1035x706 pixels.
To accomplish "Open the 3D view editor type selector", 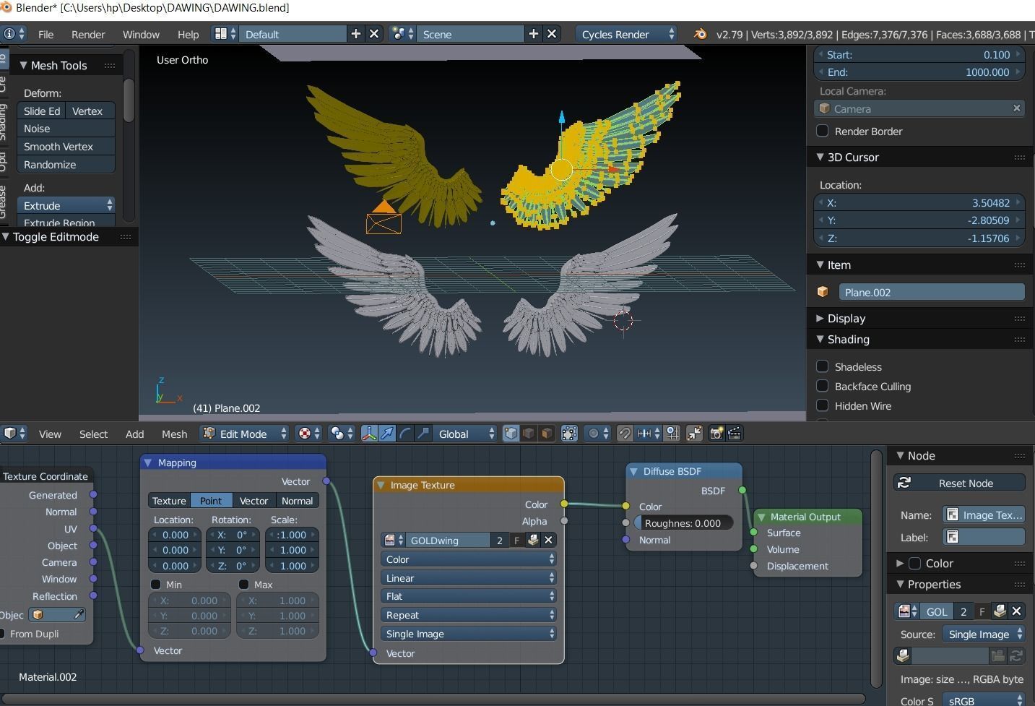I will point(14,434).
